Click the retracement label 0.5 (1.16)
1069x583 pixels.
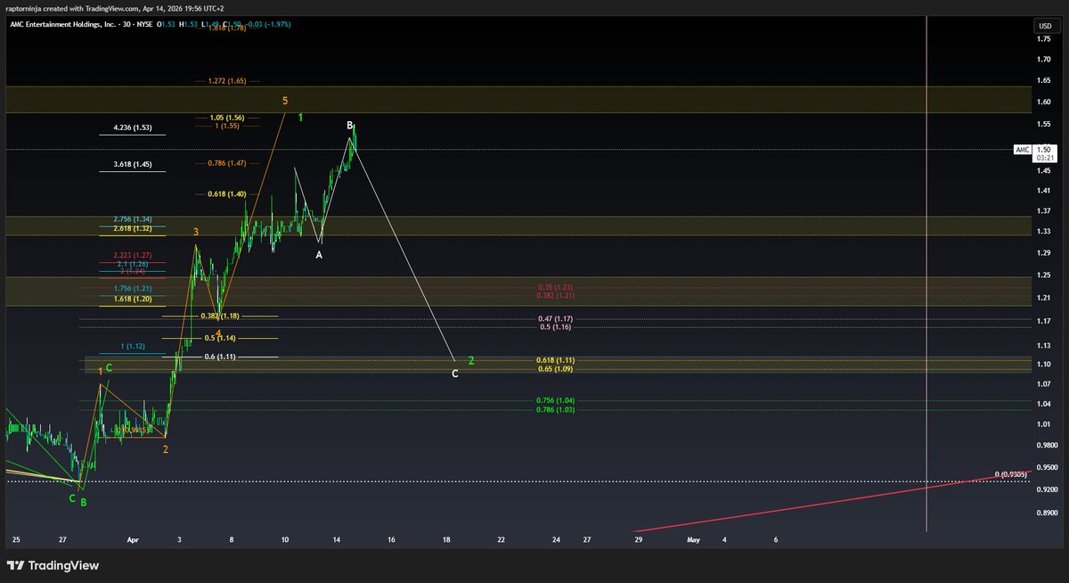(557, 327)
